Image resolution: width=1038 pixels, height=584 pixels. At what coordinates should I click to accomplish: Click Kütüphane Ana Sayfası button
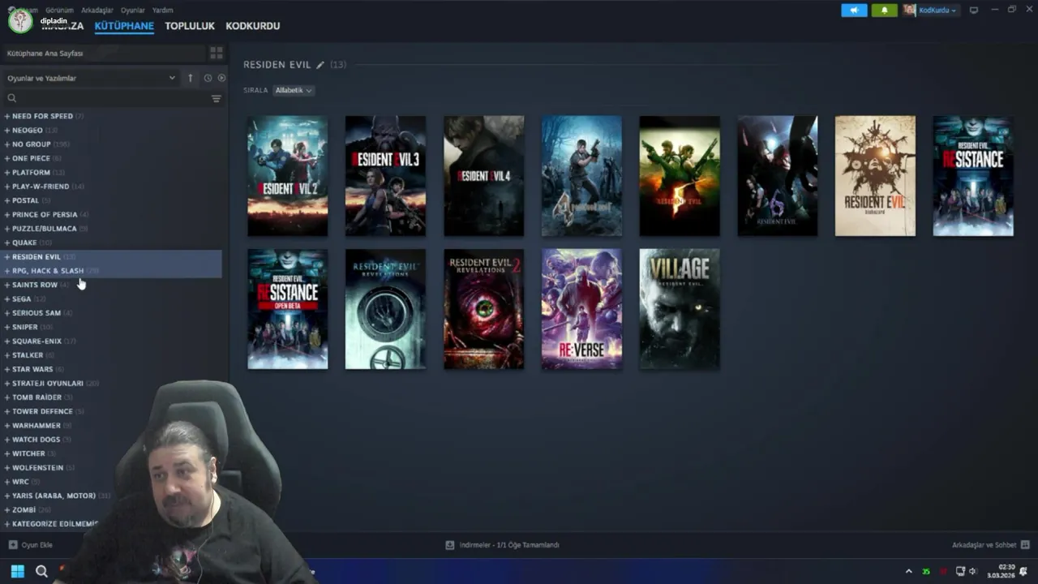(103, 53)
